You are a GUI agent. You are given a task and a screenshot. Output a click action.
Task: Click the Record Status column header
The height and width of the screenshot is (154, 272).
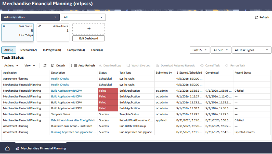coord(252,73)
